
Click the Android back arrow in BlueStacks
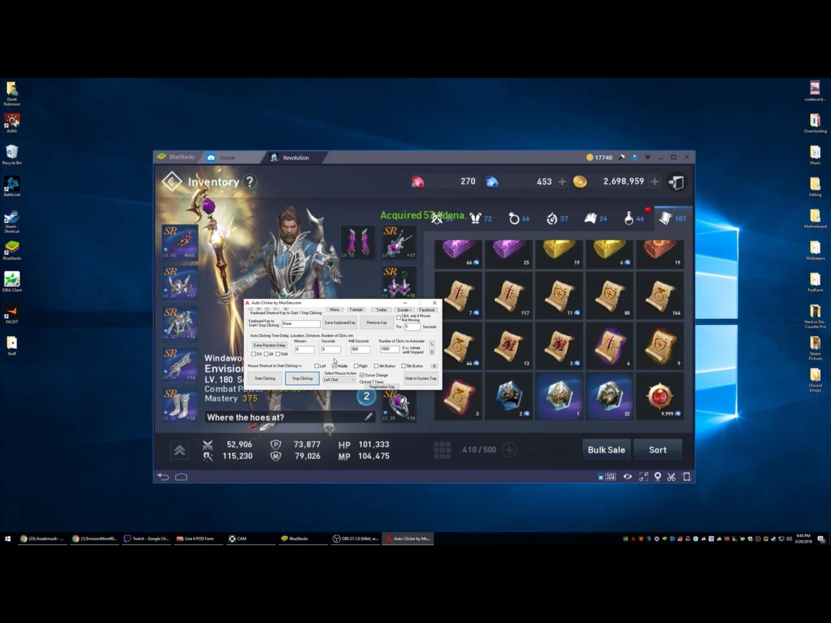point(163,477)
